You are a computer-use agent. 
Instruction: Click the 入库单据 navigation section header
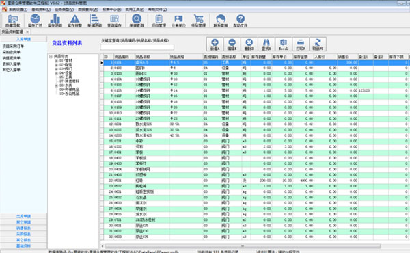[23, 39]
